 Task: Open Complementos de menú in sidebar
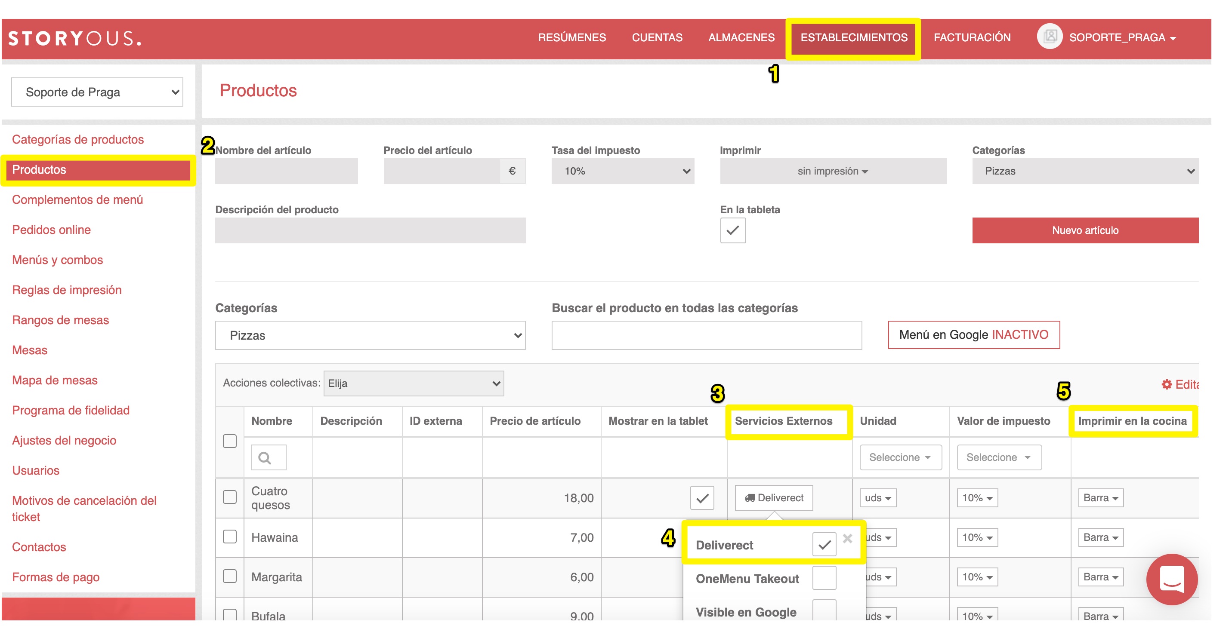pos(77,199)
